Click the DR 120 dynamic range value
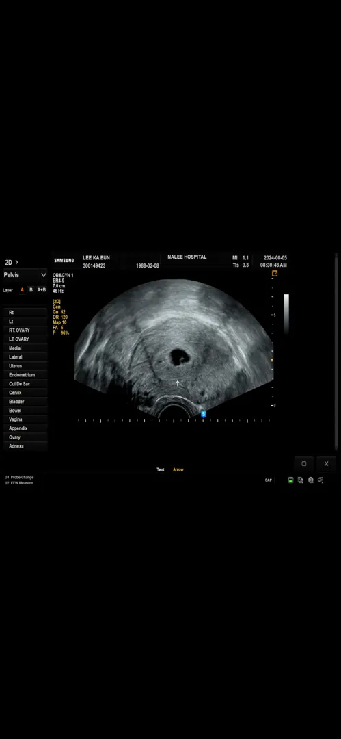The height and width of the screenshot is (739, 341). [x=60, y=317]
